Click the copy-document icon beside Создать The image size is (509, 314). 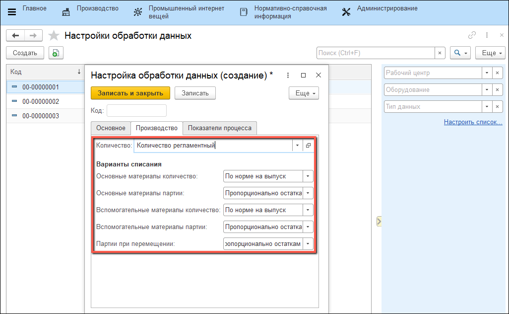point(56,53)
